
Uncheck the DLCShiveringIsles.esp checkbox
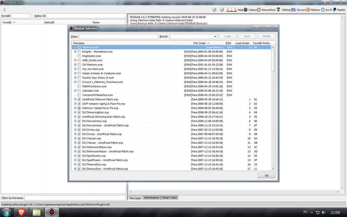click(79, 112)
